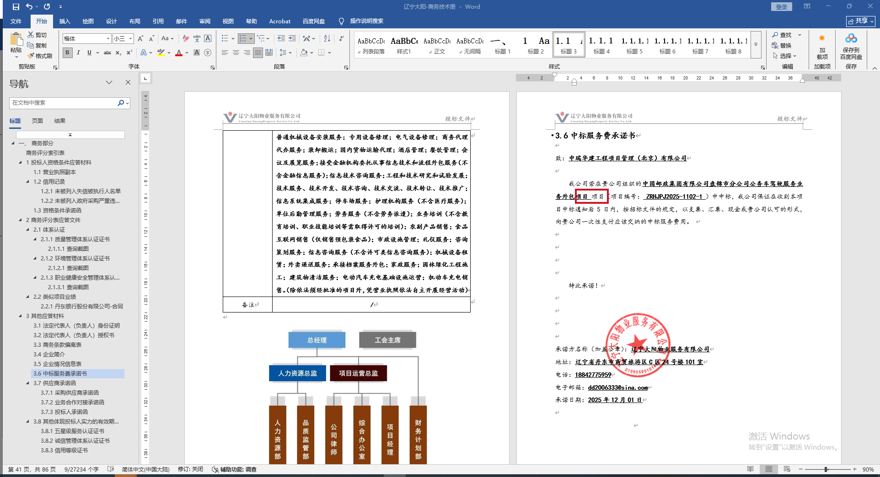Open ribbon display options in the title bar
The height and width of the screenshot is (477, 880).
pos(807,6)
